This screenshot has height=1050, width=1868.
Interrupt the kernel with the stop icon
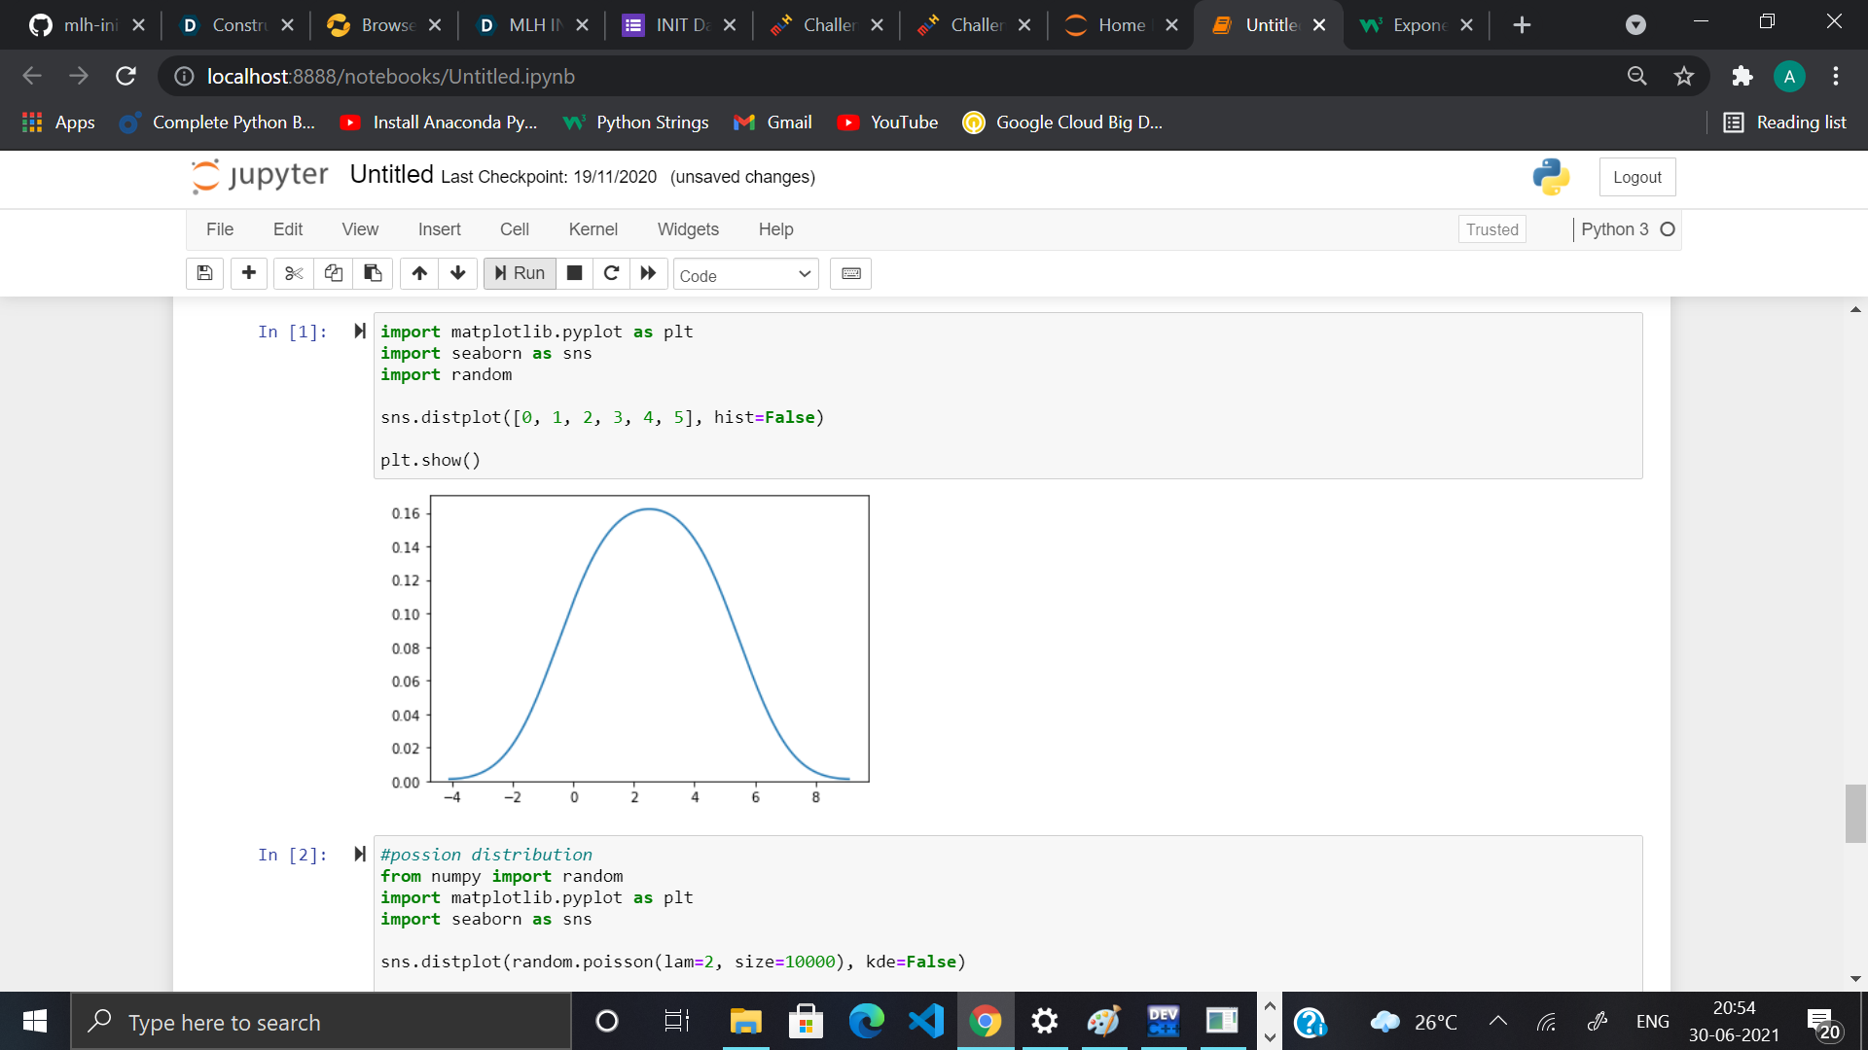click(x=574, y=273)
